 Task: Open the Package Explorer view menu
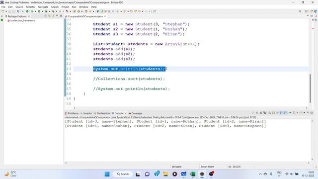[53, 16]
